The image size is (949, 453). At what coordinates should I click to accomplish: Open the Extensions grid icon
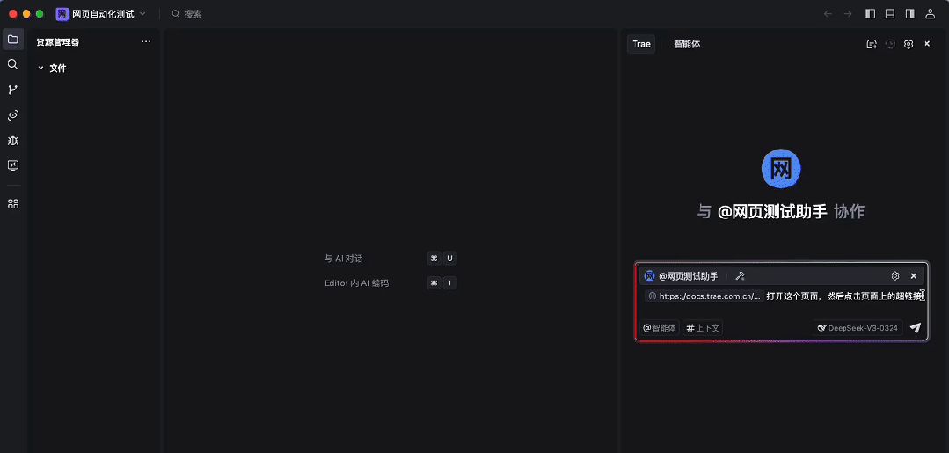coord(13,204)
